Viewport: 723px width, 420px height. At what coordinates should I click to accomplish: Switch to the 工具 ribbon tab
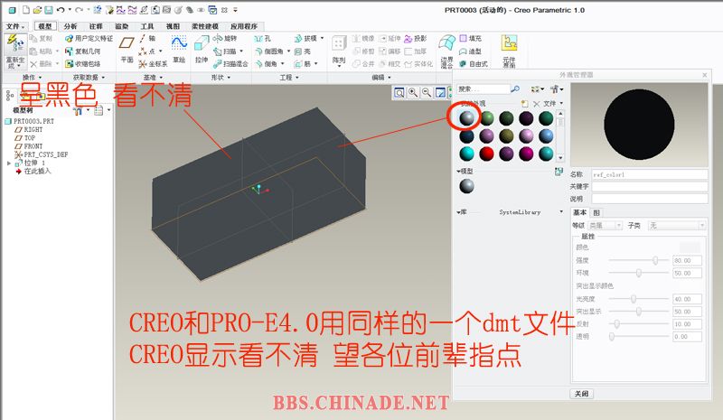tap(147, 26)
